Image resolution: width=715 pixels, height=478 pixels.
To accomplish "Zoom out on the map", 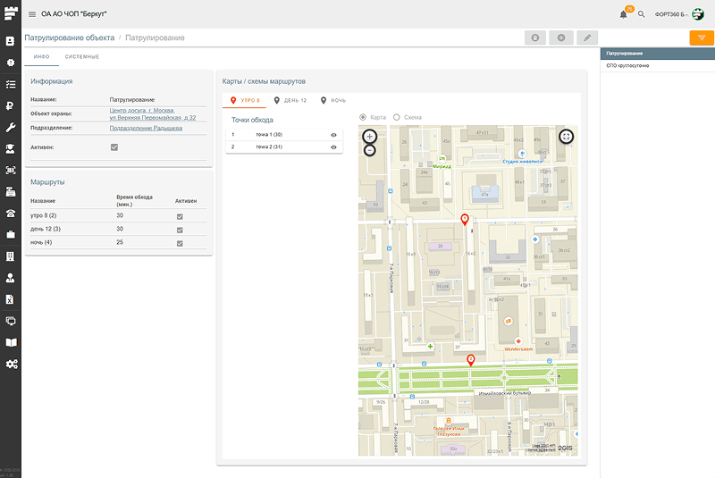I will [370, 150].
